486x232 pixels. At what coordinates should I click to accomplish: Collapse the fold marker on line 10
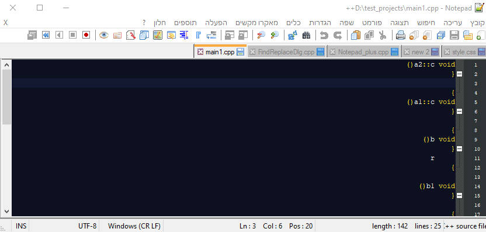459,149
